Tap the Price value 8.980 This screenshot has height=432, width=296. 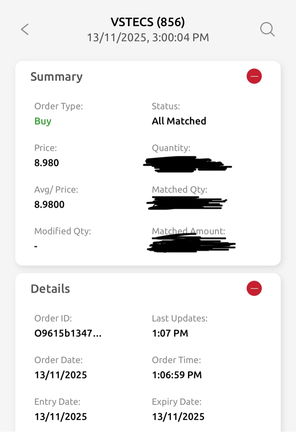click(x=47, y=163)
